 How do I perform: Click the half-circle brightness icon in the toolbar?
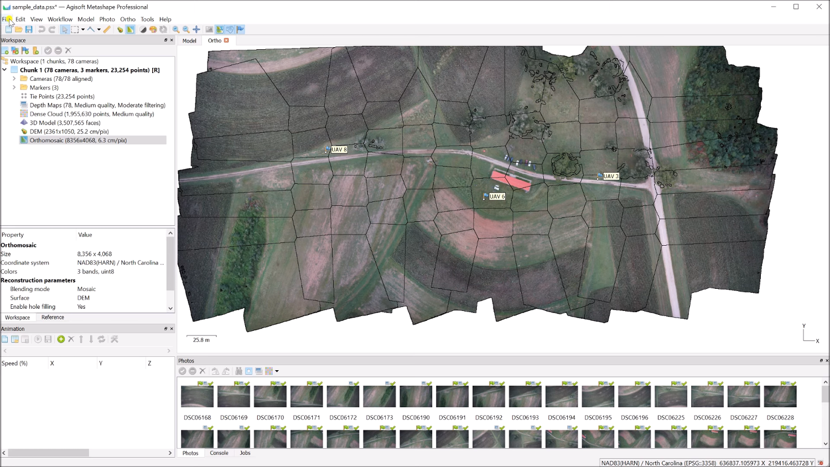coord(143,30)
